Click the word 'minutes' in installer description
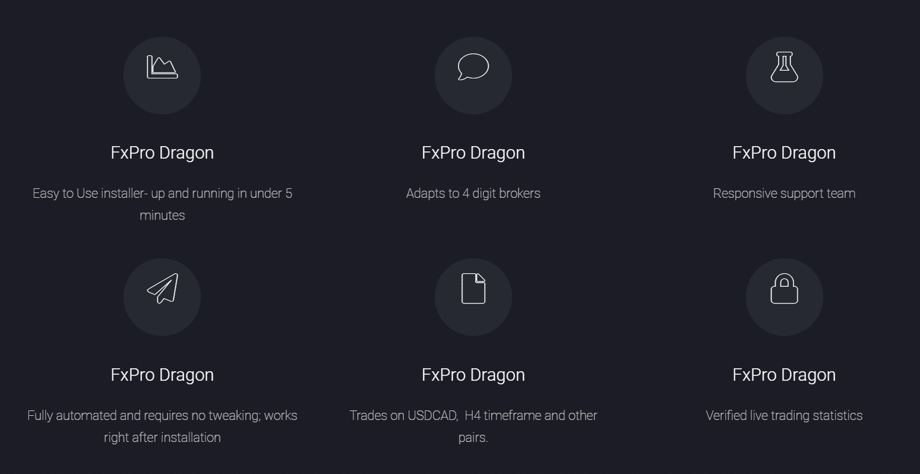The width and height of the screenshot is (920, 474). tap(162, 216)
